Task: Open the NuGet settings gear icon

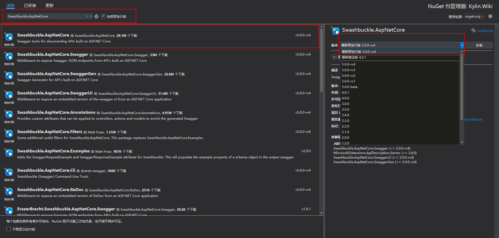Action: (x=490, y=16)
